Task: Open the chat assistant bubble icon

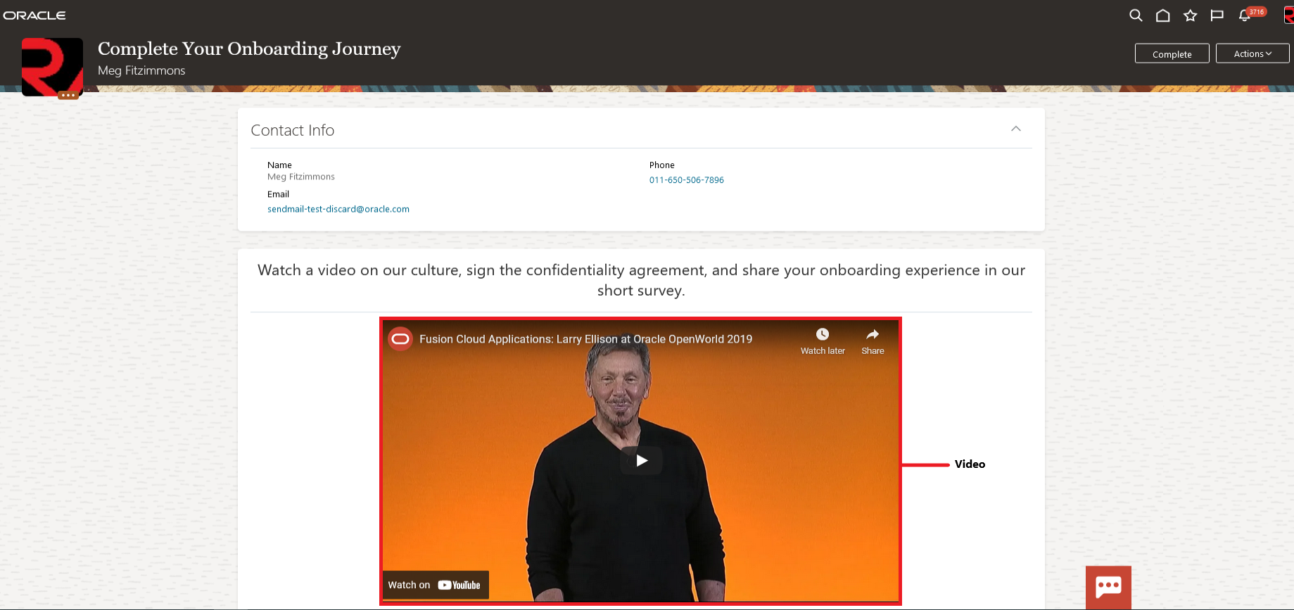Action: 1108,587
